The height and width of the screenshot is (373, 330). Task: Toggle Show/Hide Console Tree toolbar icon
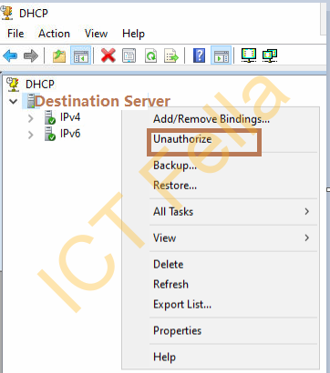81,55
